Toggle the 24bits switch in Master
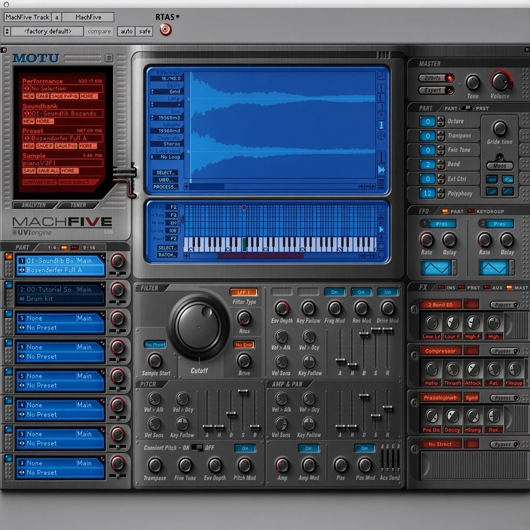Image resolution: width=530 pixels, height=530 pixels. 436,78
